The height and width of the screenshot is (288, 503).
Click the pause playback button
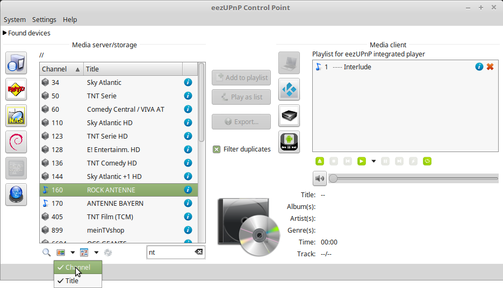point(385,161)
